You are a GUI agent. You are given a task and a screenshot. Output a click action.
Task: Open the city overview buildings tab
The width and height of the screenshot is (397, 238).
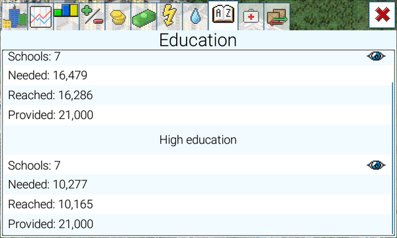click(15, 17)
